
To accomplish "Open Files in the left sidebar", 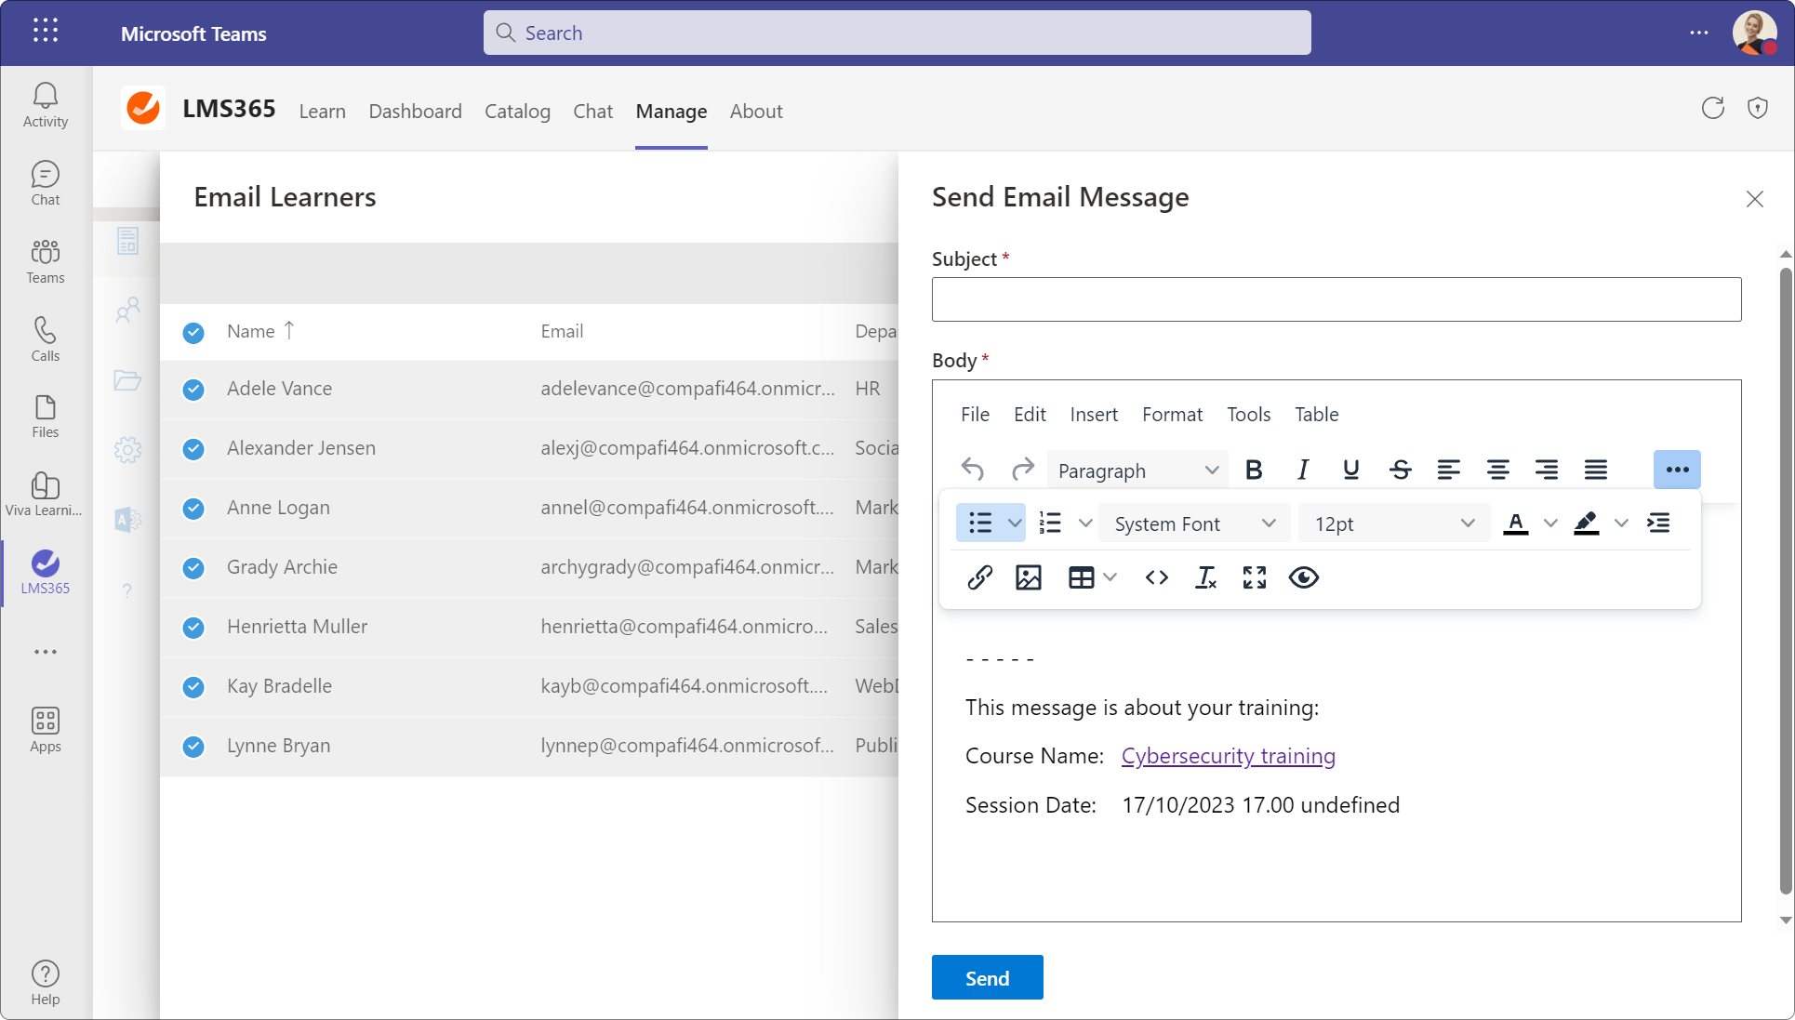I will pyautogui.click(x=46, y=416).
